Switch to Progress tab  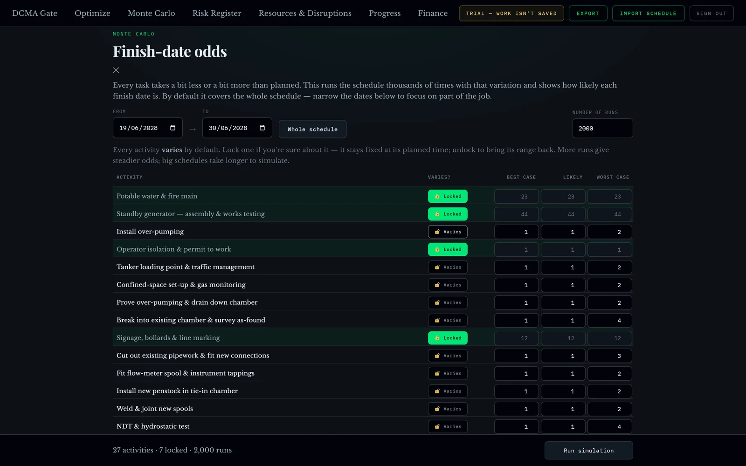click(385, 13)
